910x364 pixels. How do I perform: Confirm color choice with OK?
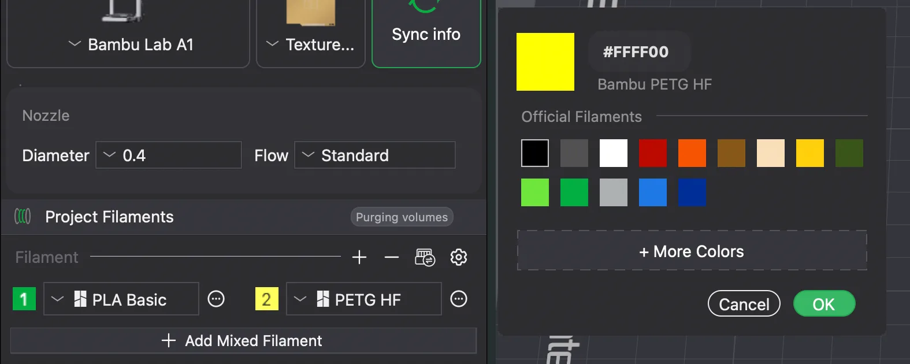click(x=824, y=304)
